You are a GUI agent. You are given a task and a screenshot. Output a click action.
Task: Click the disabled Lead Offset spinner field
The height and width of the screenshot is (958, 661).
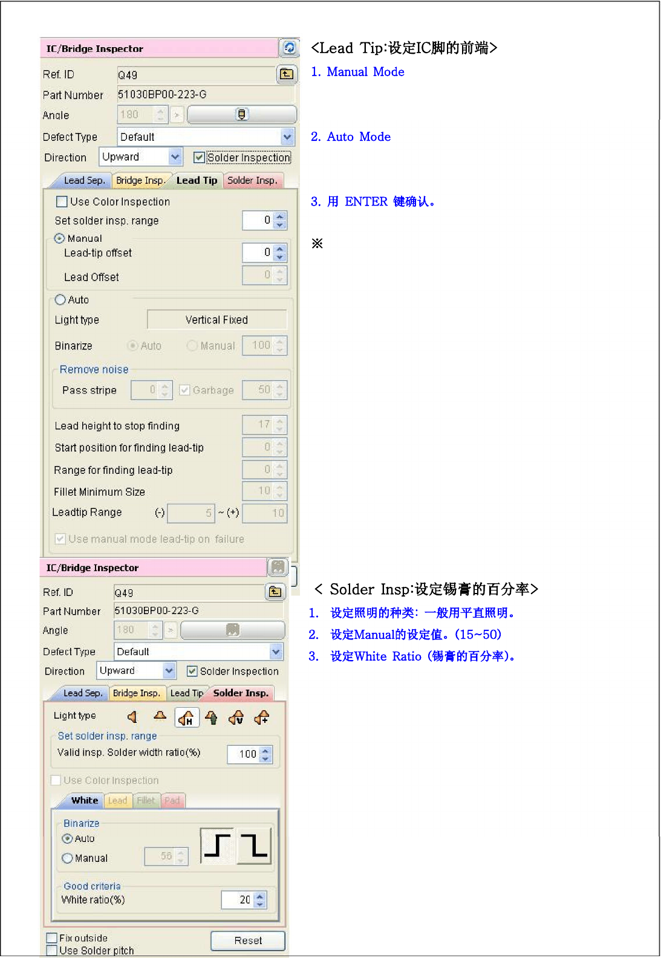264,275
